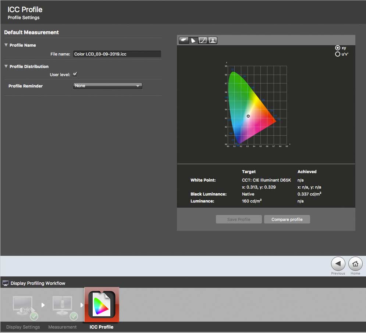Select the u'v' chromaticity radio button

[338, 54]
